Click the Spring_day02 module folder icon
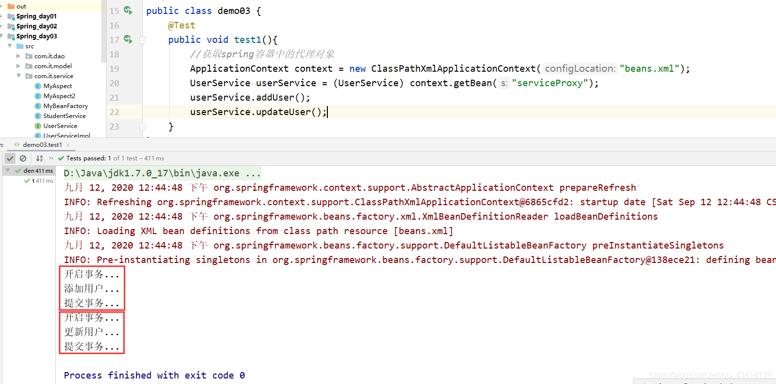This screenshot has width=776, height=384. [11, 26]
